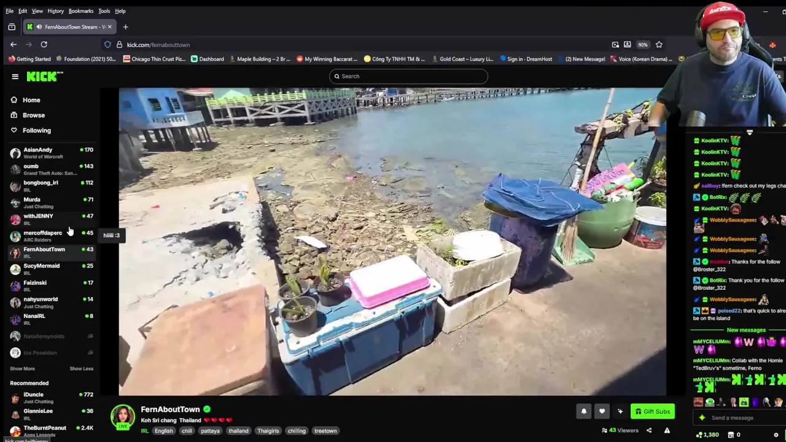The image size is (786, 442).
Task: Click the sparkle emote icon in chat box
Action: point(702,418)
